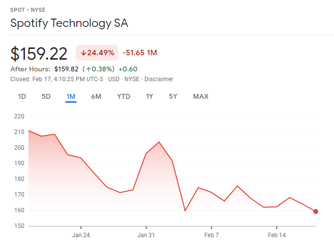Click the Feb 14 date axis label

277,235
